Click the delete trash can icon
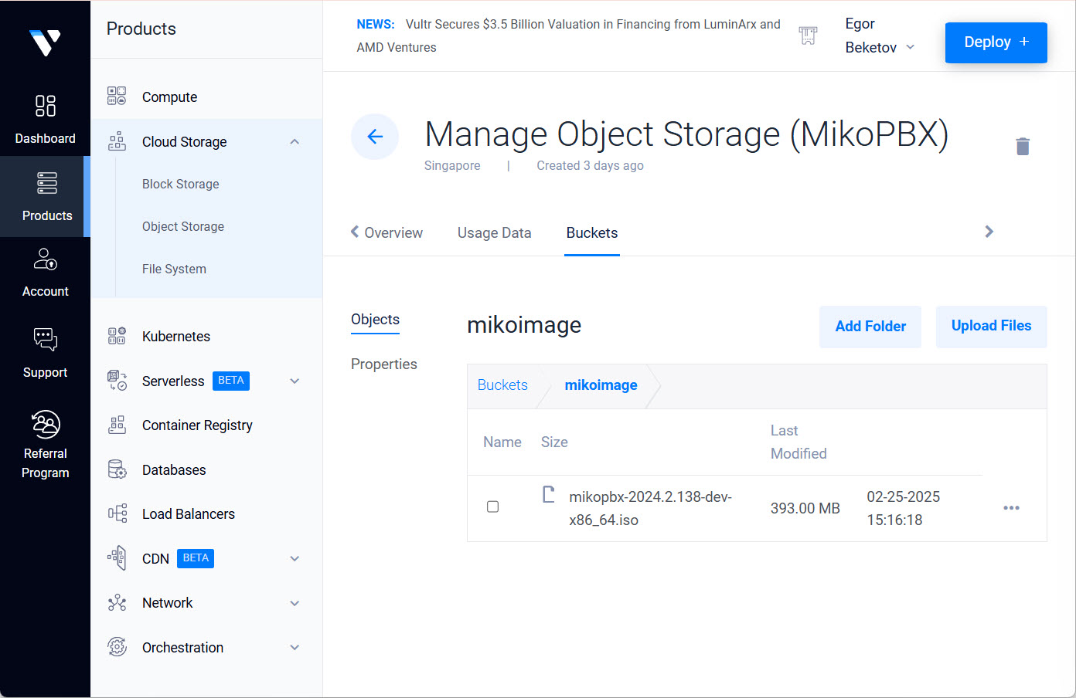 [x=1022, y=146]
